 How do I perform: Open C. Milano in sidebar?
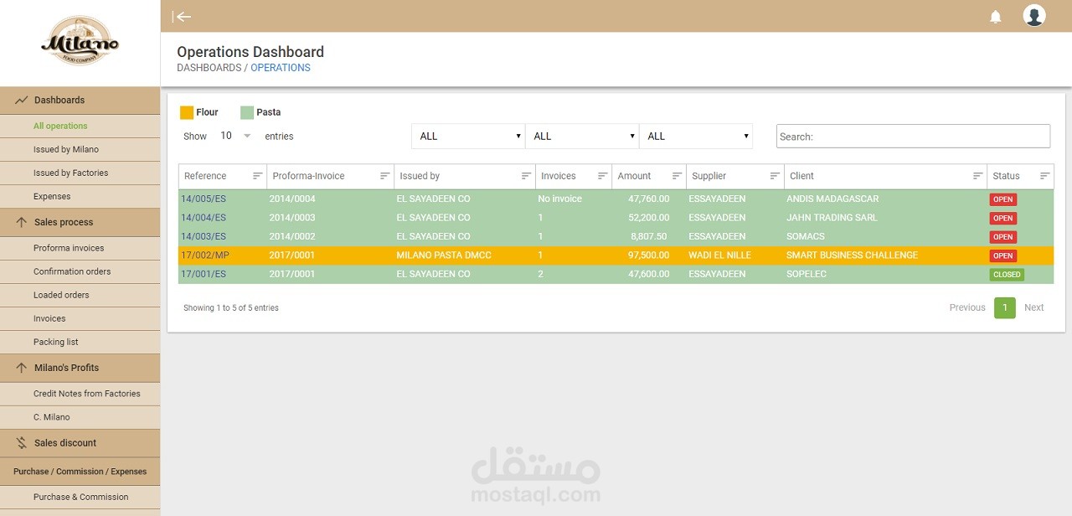pos(80,417)
